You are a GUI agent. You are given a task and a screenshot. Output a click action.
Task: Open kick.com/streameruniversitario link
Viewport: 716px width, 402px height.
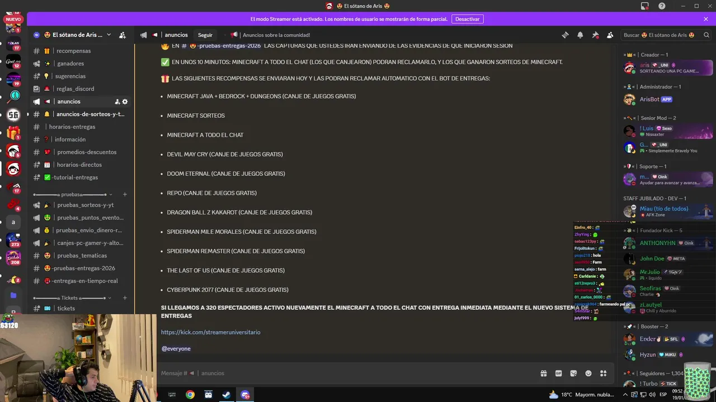point(210,332)
